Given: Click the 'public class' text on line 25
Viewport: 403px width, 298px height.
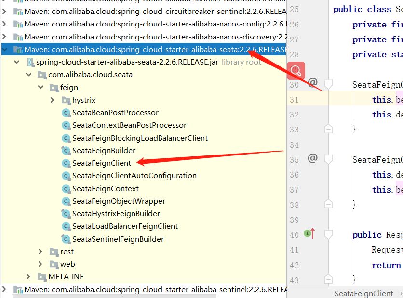Looking at the screenshot, I should [362, 10].
